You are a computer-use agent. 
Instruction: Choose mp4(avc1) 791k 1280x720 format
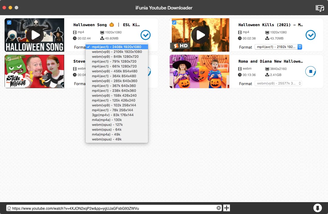(114, 61)
